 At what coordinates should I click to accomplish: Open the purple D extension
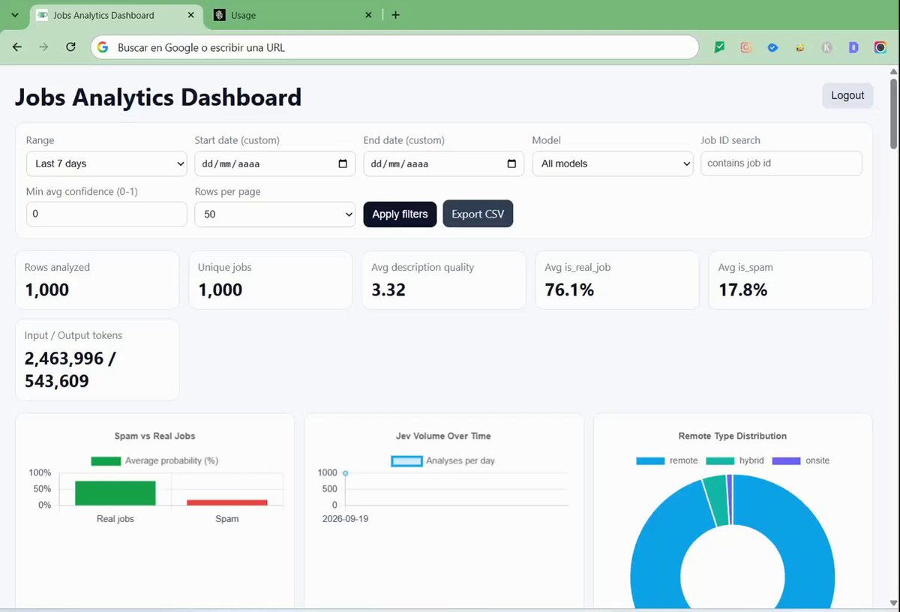coord(853,47)
